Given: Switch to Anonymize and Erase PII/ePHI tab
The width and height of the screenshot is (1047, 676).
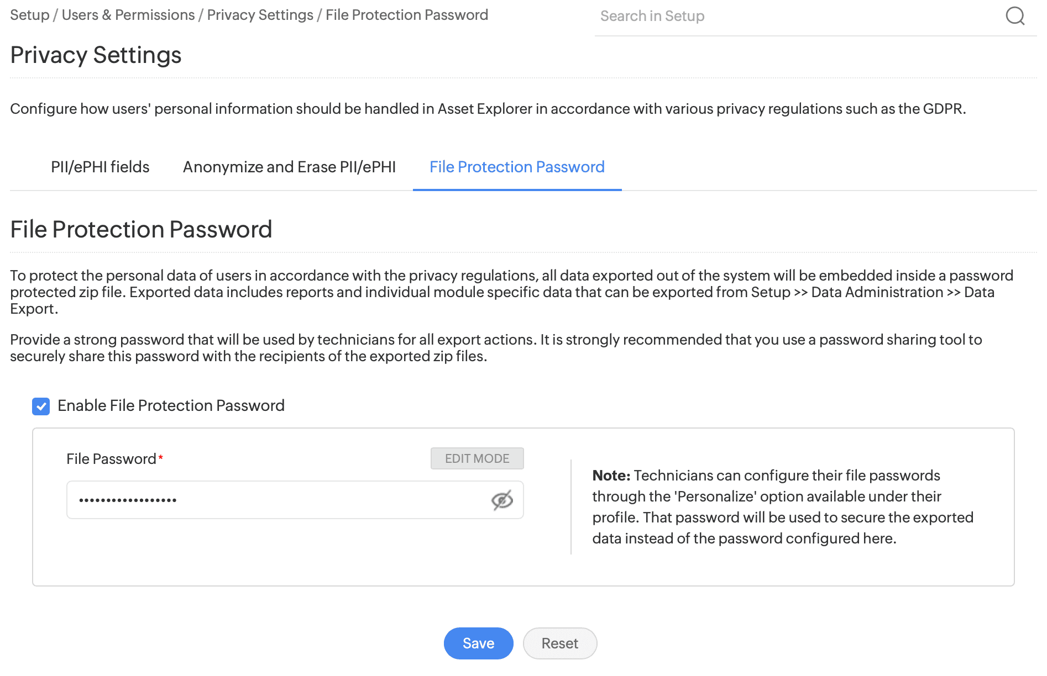Looking at the screenshot, I should pyautogui.click(x=289, y=167).
